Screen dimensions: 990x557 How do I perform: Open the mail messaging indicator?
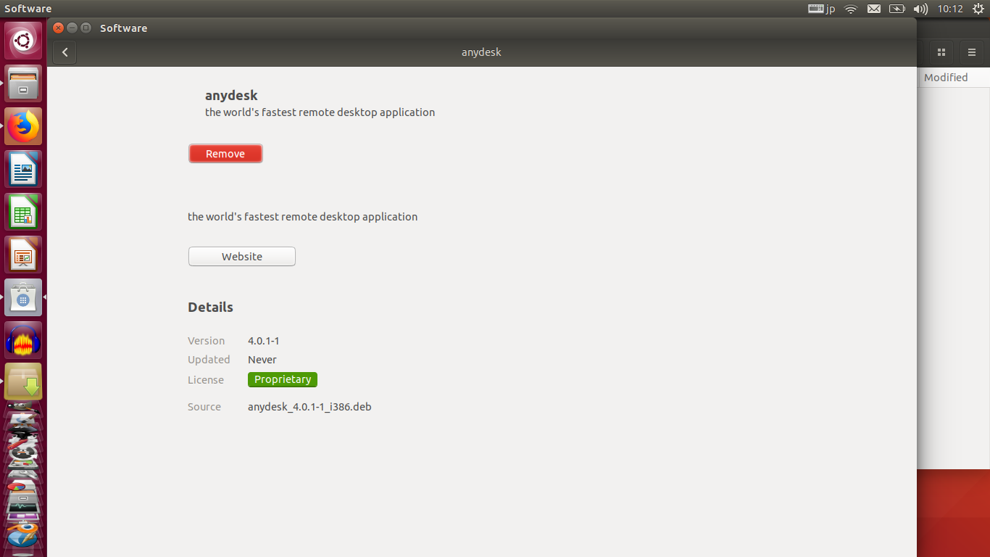pos(874,9)
